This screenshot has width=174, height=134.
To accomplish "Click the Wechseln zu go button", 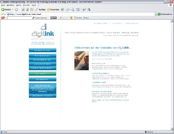I will (165, 14).
